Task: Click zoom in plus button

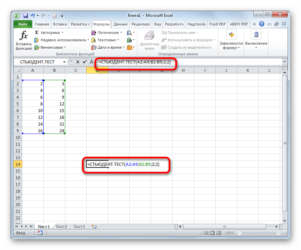Action: 278,233
